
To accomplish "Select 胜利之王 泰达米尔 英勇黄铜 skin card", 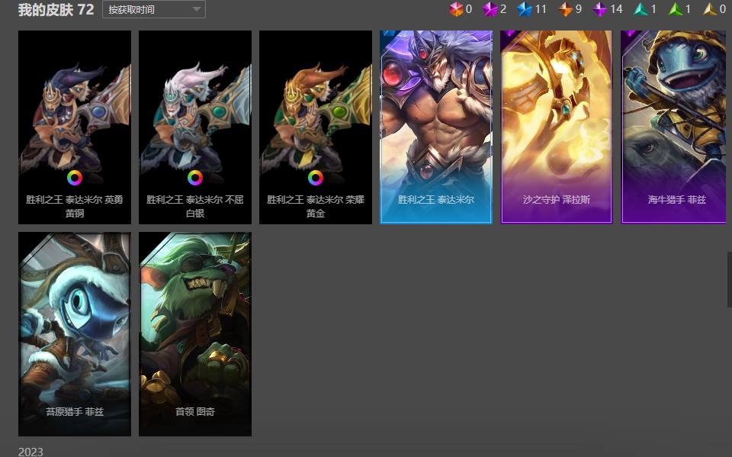I will pos(75,127).
